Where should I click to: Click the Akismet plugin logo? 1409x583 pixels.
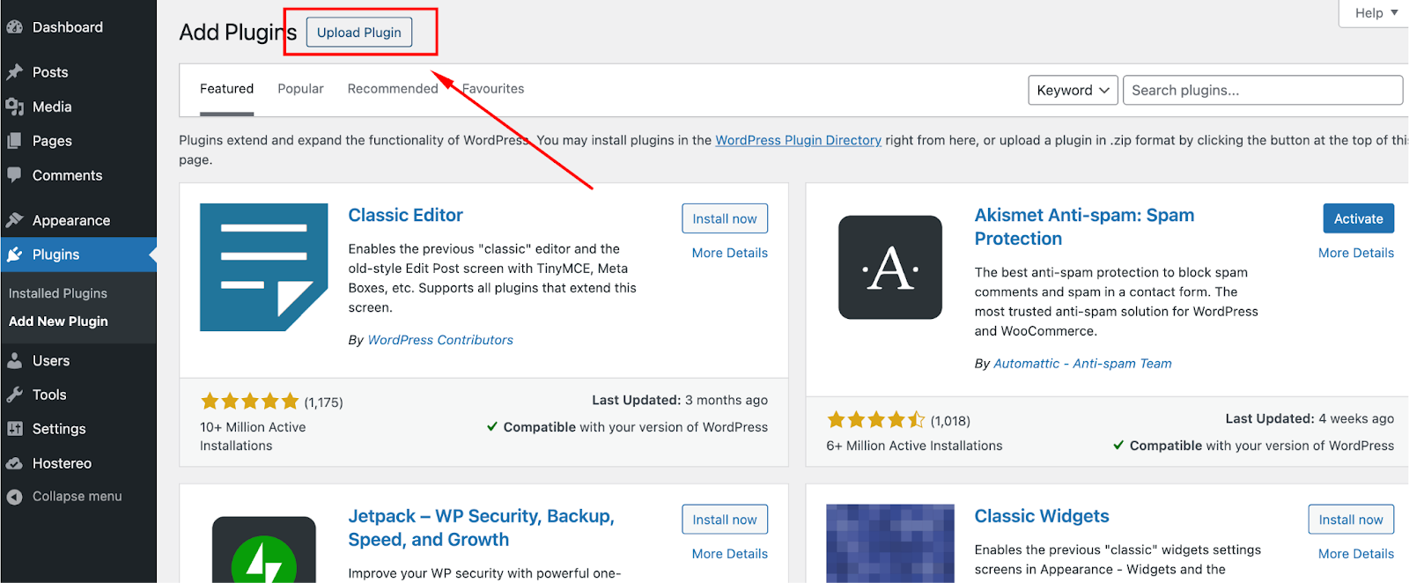890,267
